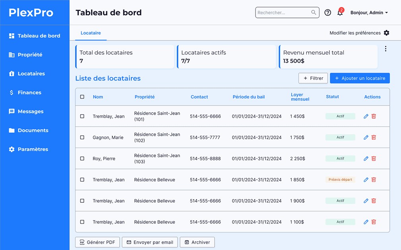Image resolution: width=401 pixels, height=250 pixels.
Task: Expand the Bonjour, Admin user dropdown
Action: coord(369,13)
